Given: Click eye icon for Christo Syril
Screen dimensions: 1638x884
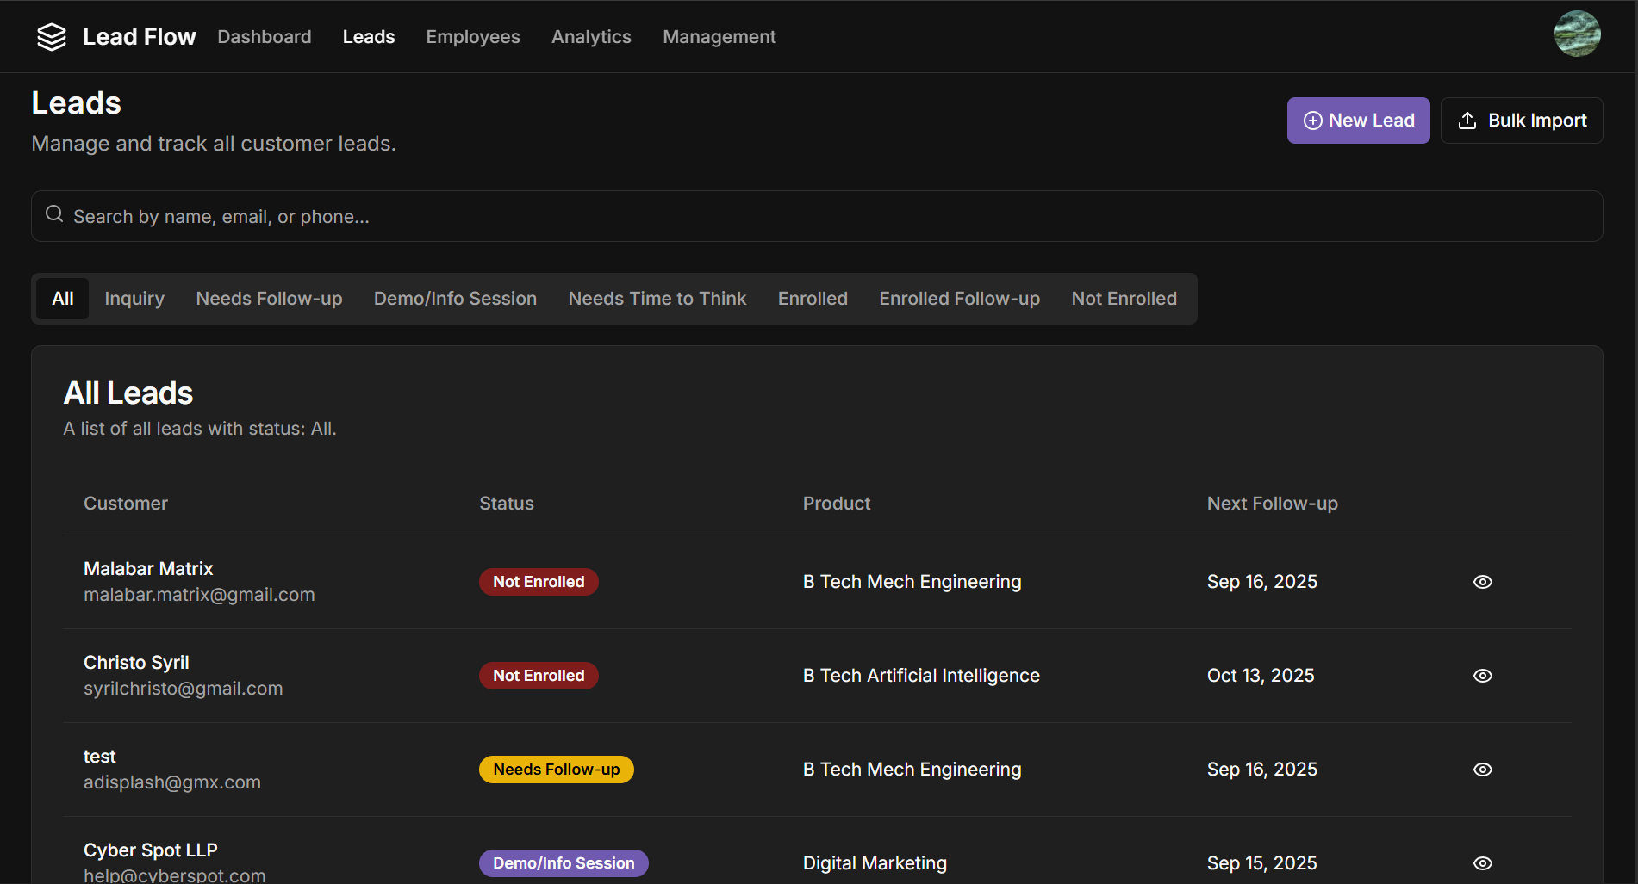Looking at the screenshot, I should (x=1482, y=676).
